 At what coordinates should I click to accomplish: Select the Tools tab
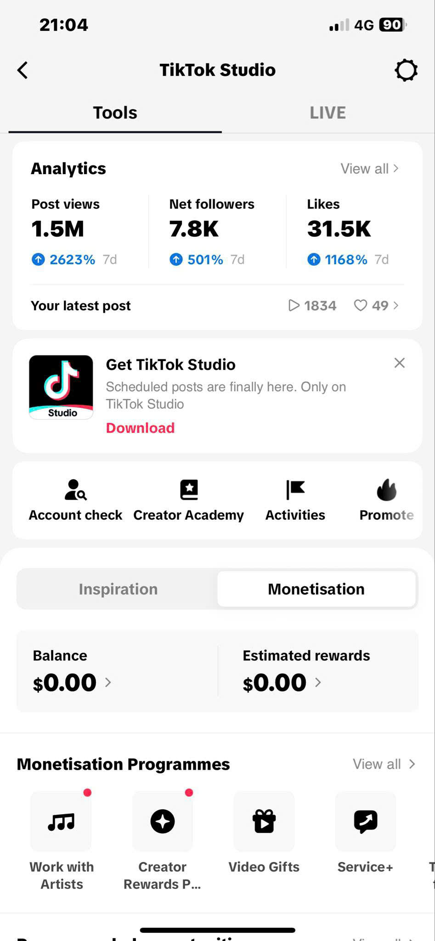115,113
